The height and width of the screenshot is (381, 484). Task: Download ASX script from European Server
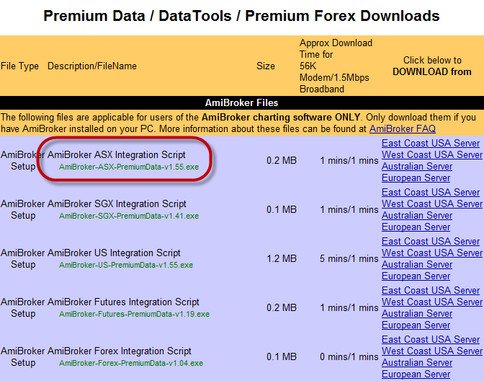click(416, 178)
